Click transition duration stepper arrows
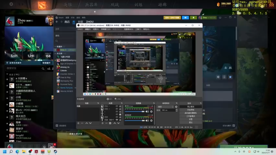This screenshot has width=276, height=155. click(177, 110)
